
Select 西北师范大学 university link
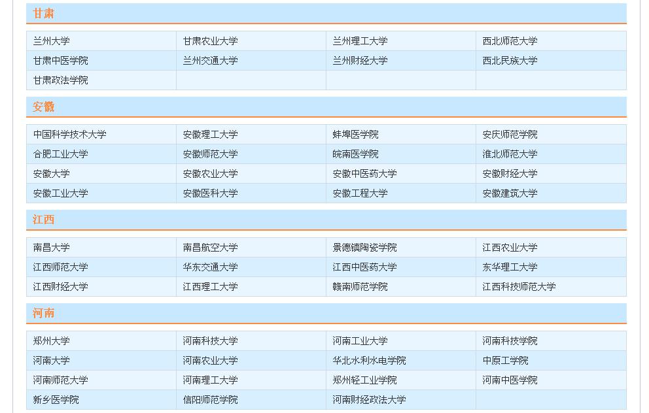point(510,41)
